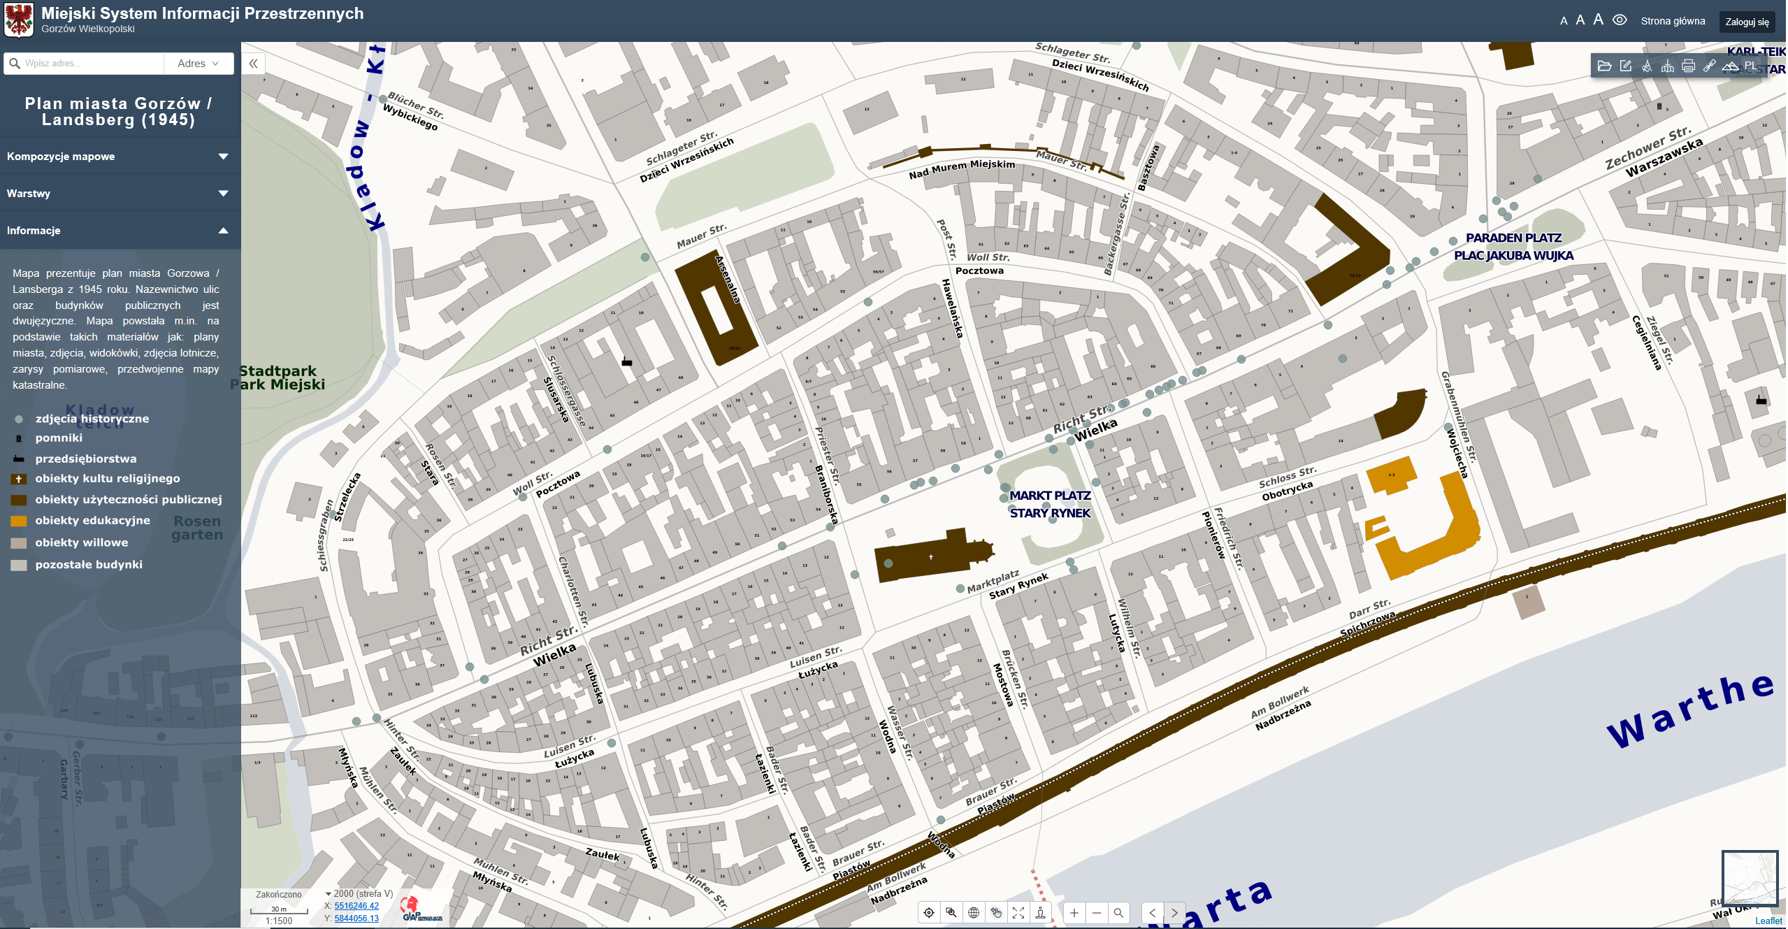Click pomniki legend entry
Image resolution: width=1788 pixels, height=929 pixels.
click(x=59, y=438)
